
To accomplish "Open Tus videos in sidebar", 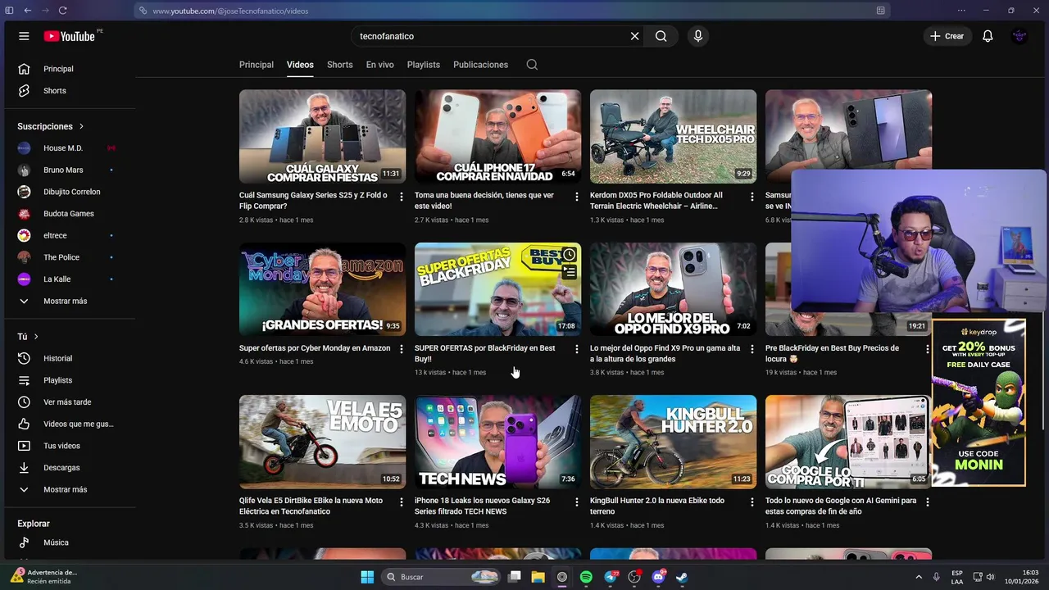I will [68, 446].
